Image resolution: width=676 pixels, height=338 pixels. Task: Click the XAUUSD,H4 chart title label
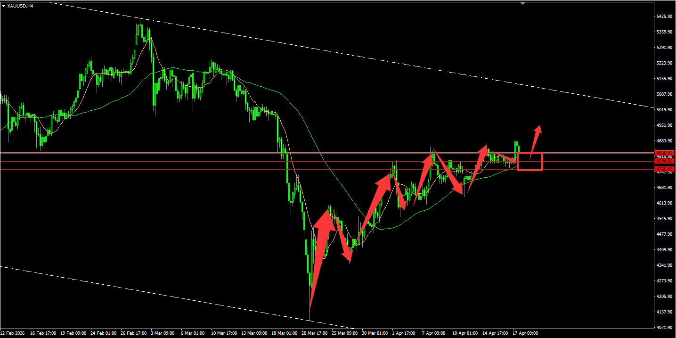coord(20,6)
